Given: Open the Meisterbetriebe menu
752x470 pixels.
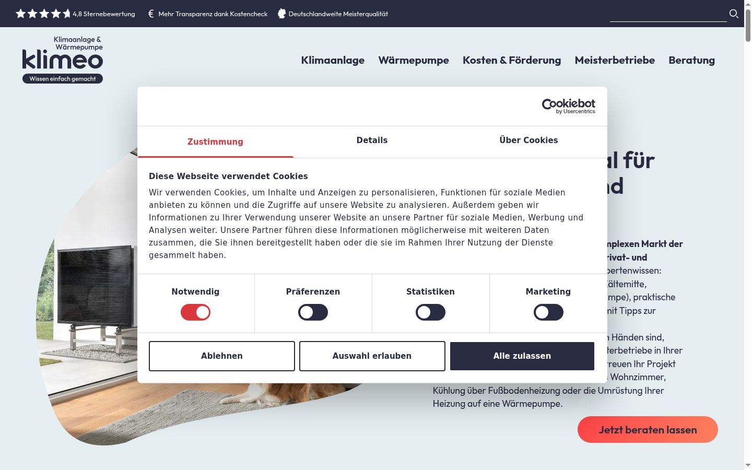Looking at the screenshot, I should coord(615,60).
